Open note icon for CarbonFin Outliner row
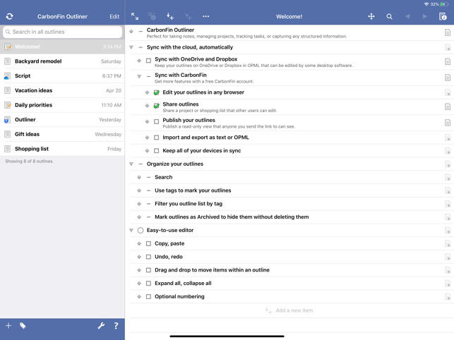This screenshot has height=340, width=454. (447, 32)
